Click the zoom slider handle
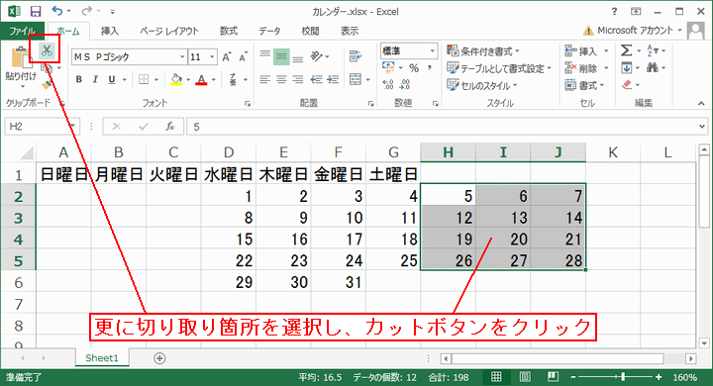This screenshot has width=713, height=386. [x=623, y=377]
